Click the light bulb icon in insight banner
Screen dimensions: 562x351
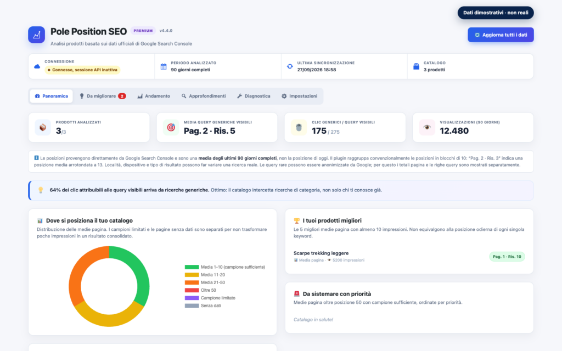pos(41,190)
